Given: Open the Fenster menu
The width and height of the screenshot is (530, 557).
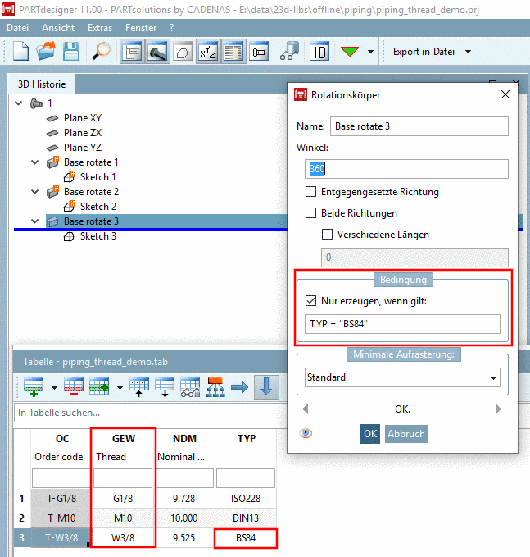Looking at the screenshot, I should pos(140,28).
